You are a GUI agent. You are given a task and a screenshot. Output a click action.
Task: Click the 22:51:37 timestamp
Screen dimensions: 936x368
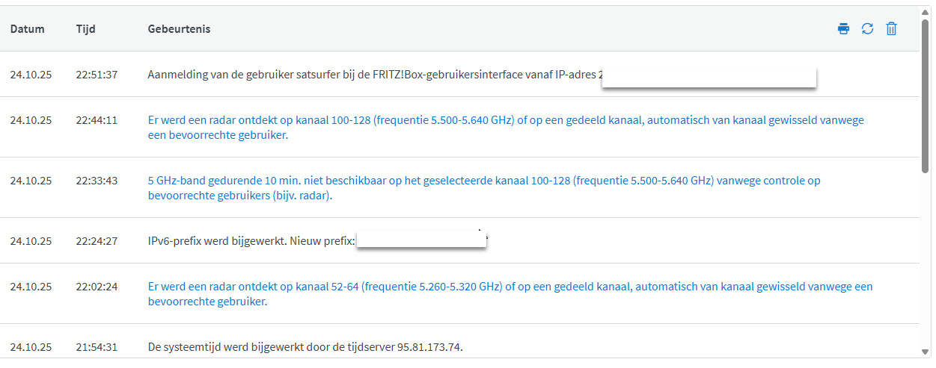click(x=97, y=75)
